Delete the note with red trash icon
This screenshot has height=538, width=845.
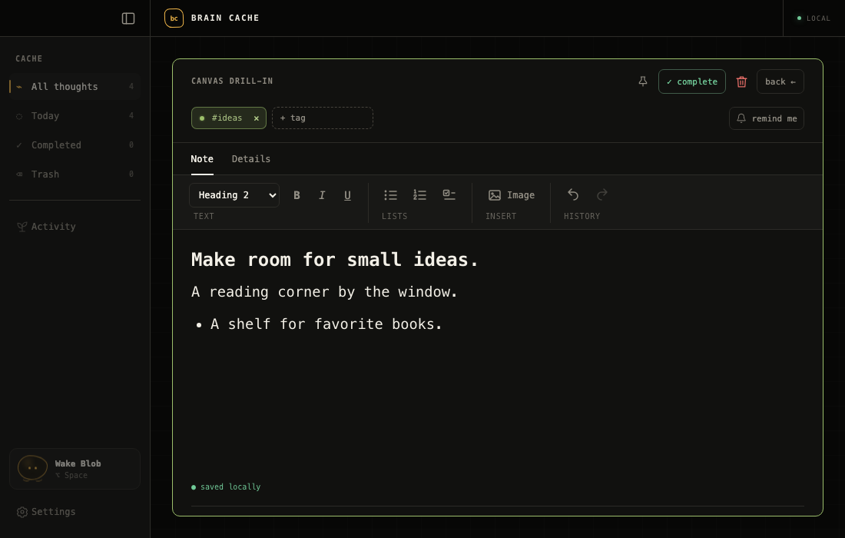[741, 81]
